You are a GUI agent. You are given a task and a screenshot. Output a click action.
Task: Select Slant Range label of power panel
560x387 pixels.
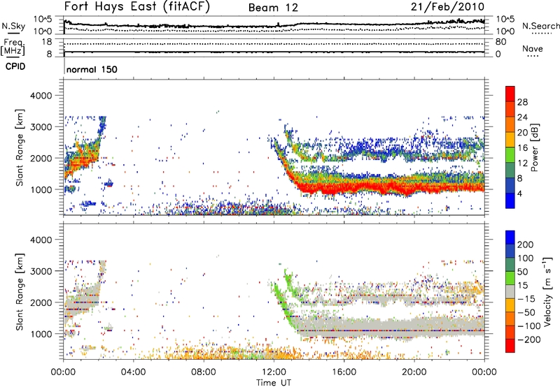coord(20,147)
